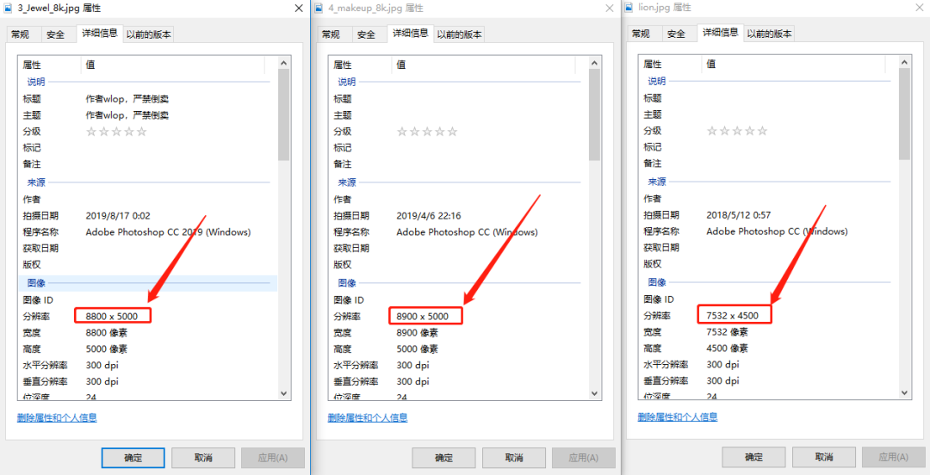Click 主题 value 作者wlop，严禁倒卖 in 3_Jewel_8k.jpg window
The height and width of the screenshot is (475, 930).
127,115
